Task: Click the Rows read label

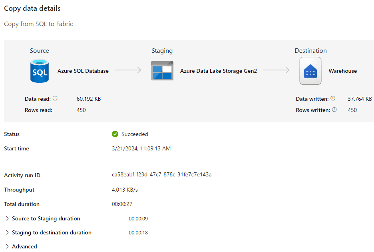Action: 38,110
